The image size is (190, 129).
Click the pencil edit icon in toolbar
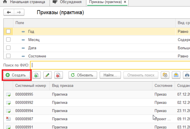(x=47, y=75)
